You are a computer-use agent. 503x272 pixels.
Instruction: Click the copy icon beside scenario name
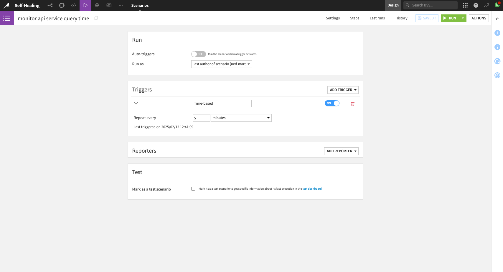pos(96,18)
